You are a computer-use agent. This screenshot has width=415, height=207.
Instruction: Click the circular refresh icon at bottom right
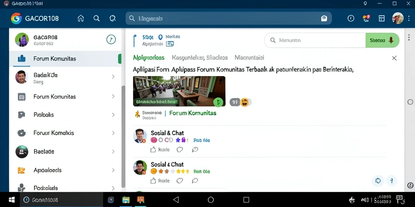pos(378,181)
